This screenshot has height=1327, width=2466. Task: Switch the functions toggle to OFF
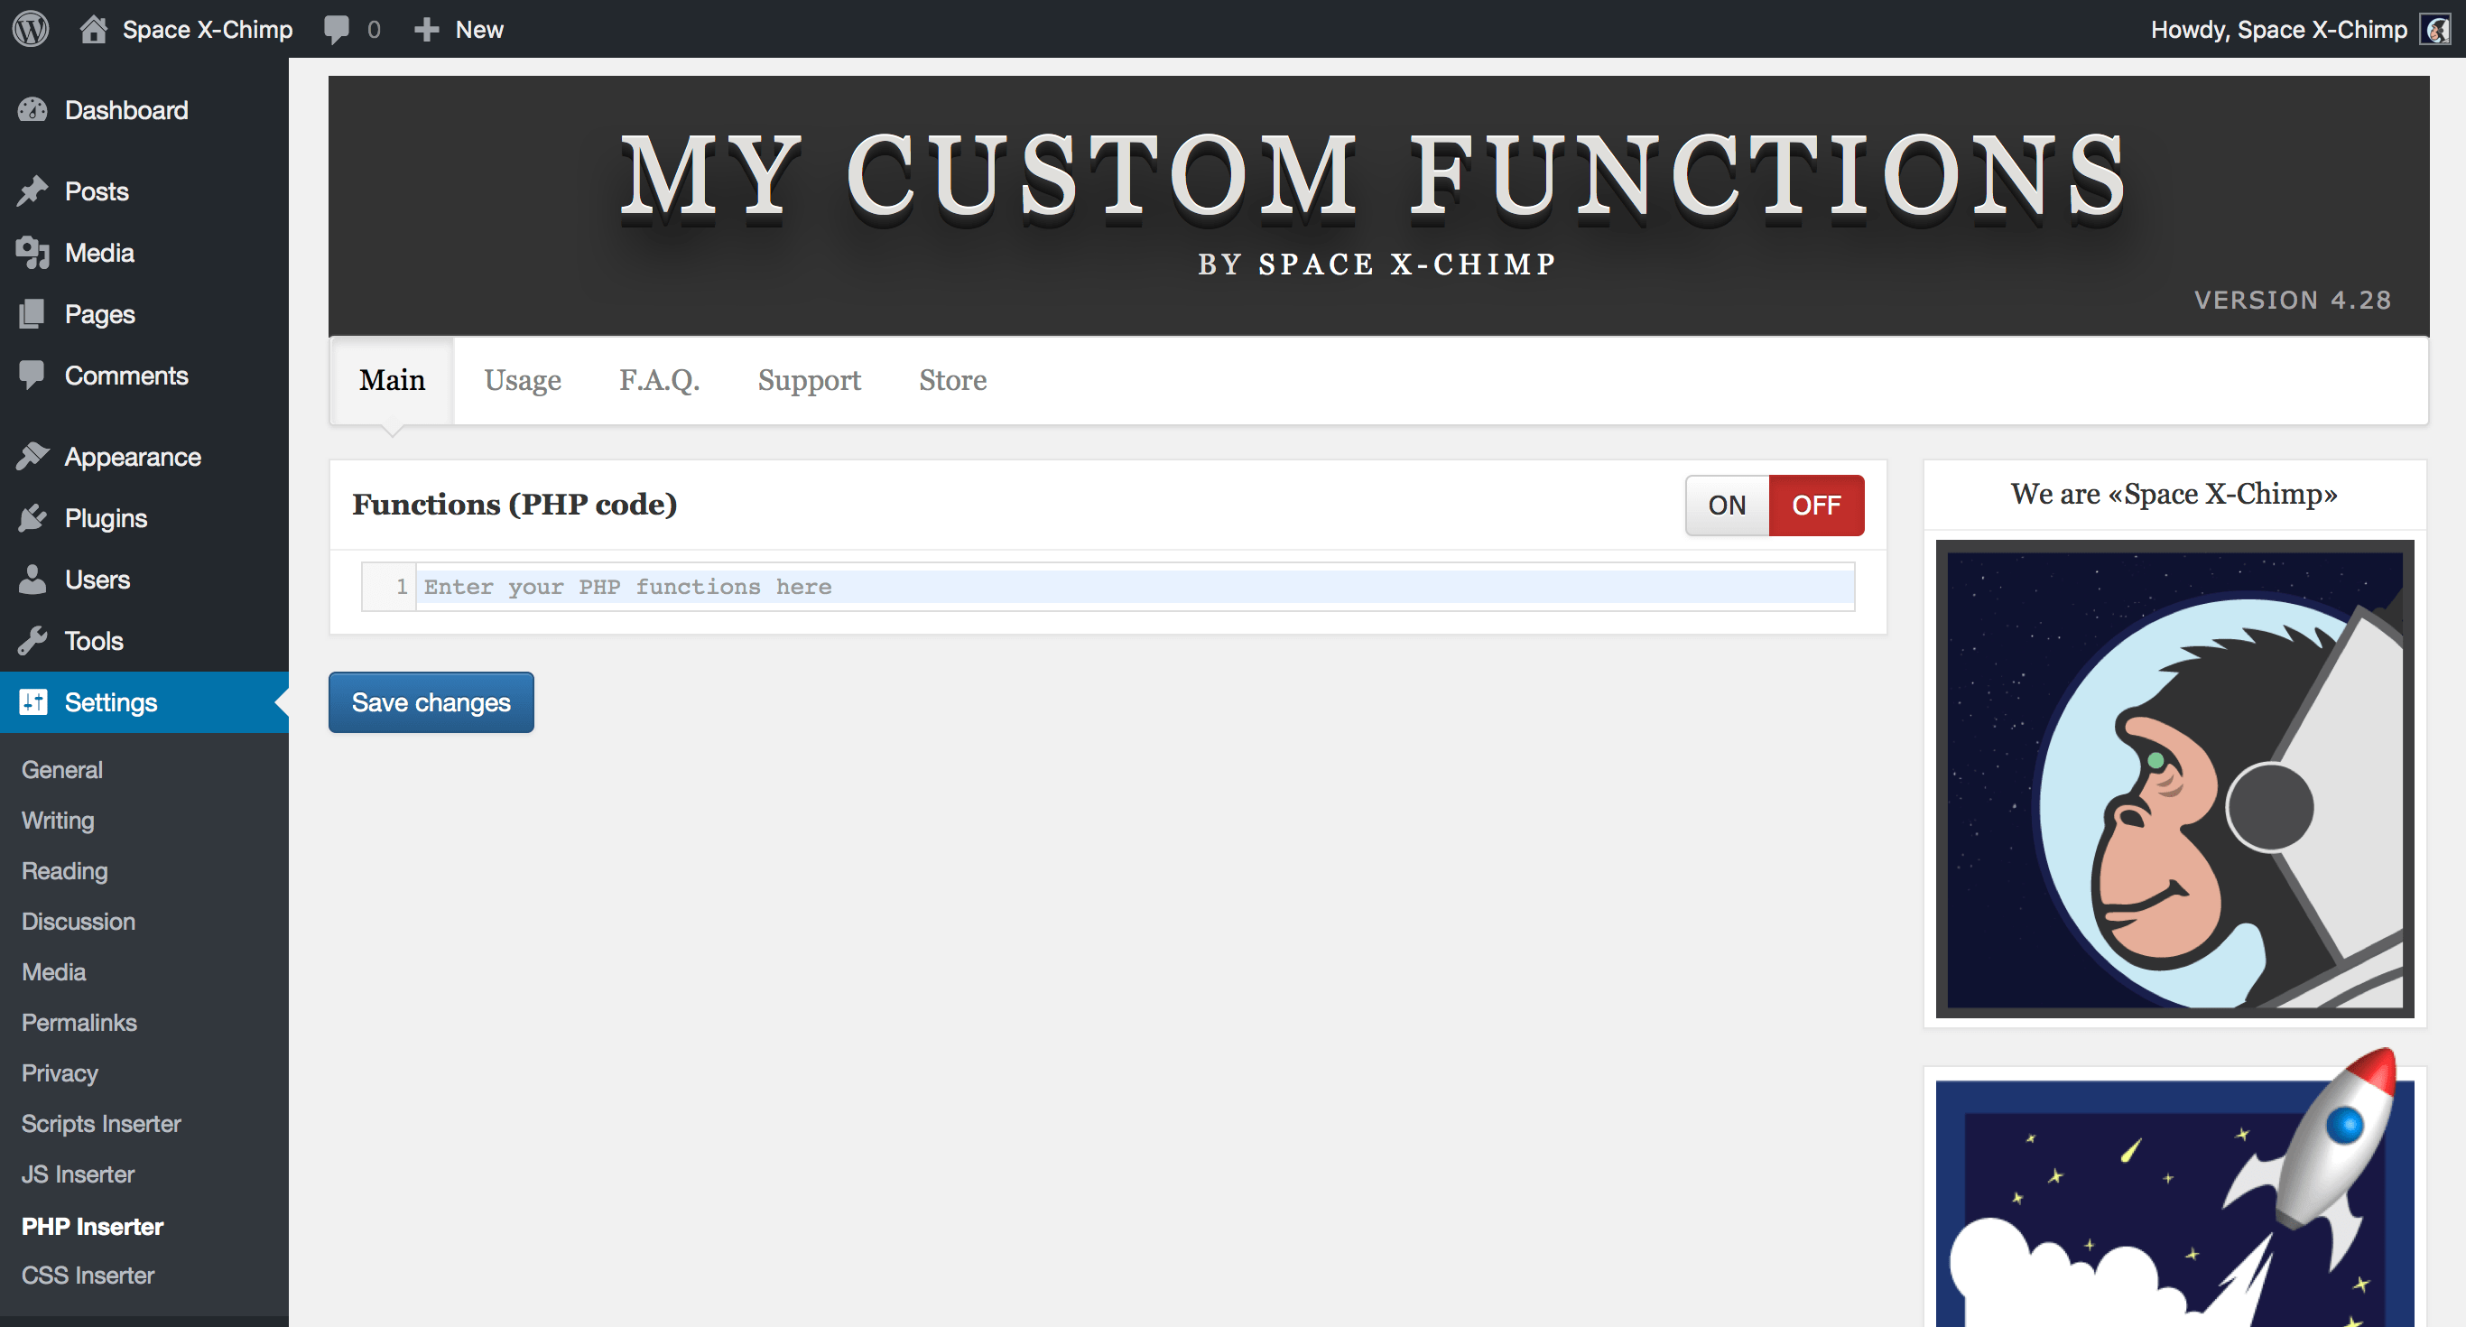pyautogui.click(x=1815, y=505)
